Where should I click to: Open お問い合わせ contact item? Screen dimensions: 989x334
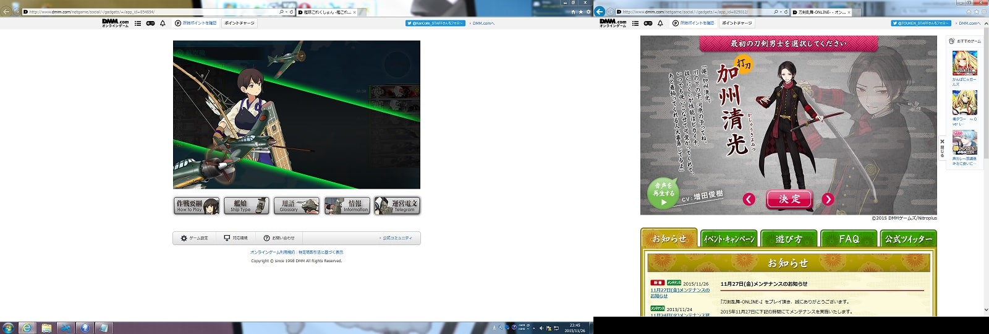click(x=279, y=238)
